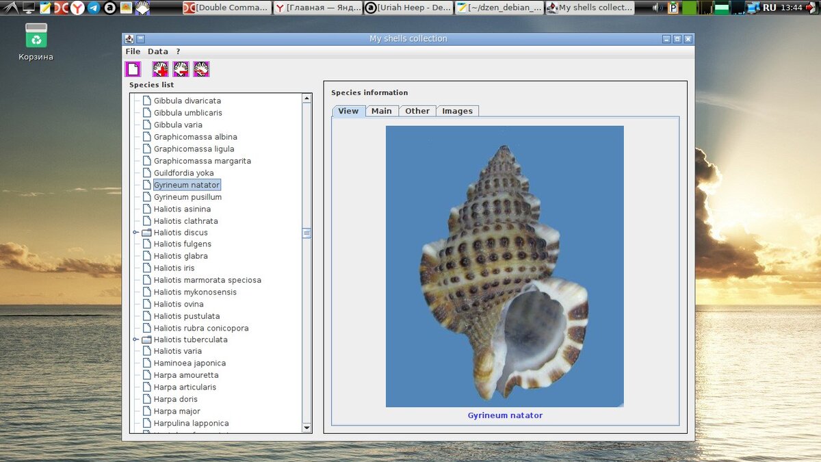The height and width of the screenshot is (462, 821).
Task: Launch the Audacious player icon in panel
Action: (x=109, y=8)
